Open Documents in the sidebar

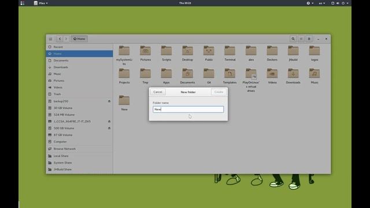[79, 60]
